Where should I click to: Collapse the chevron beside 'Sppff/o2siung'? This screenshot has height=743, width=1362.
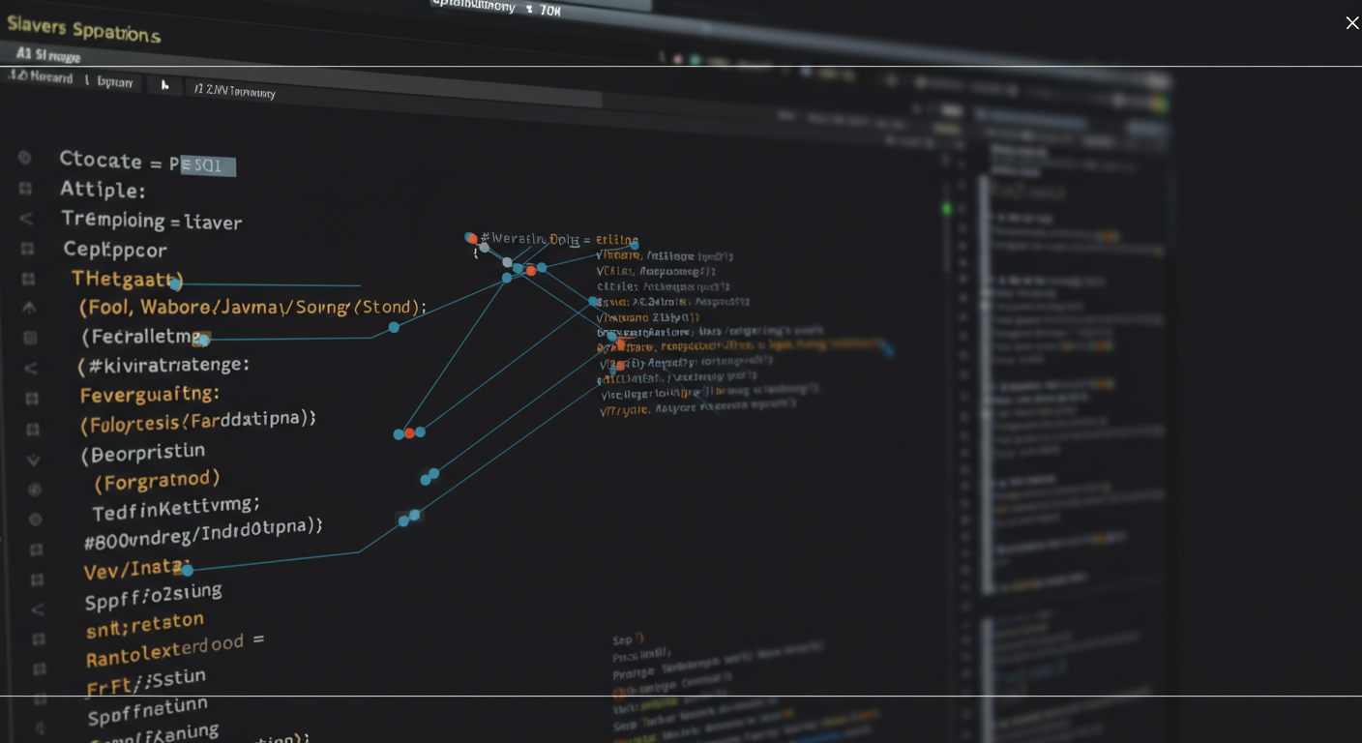38,609
